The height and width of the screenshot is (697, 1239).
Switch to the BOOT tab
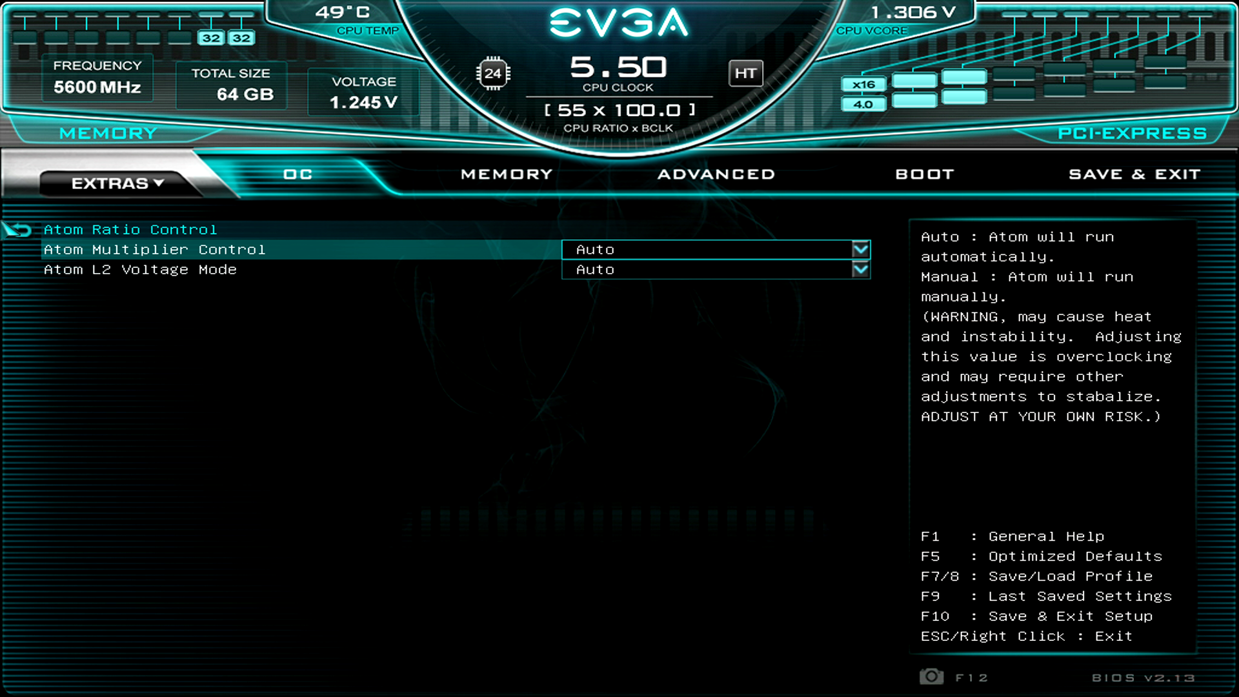[x=925, y=174]
